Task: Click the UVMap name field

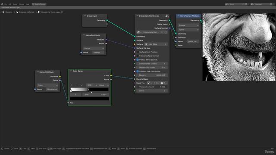Action: [x=98, y=53]
